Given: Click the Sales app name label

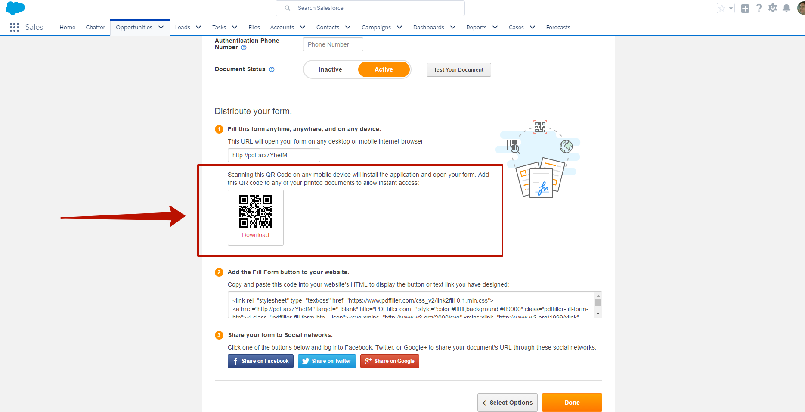Looking at the screenshot, I should click(34, 27).
